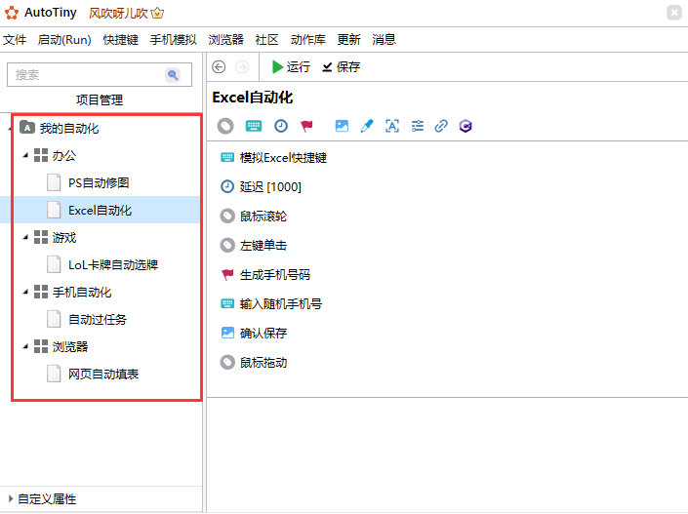Open the 动作库 menu
Screen dimensions: 688x514
coord(307,40)
